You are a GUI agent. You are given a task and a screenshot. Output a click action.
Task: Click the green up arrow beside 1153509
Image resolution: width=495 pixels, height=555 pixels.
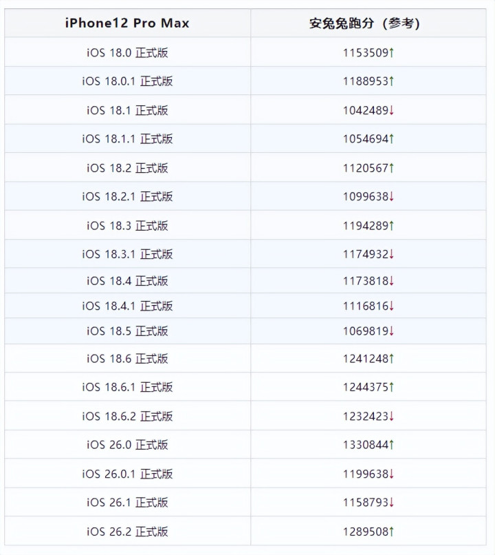[391, 52]
